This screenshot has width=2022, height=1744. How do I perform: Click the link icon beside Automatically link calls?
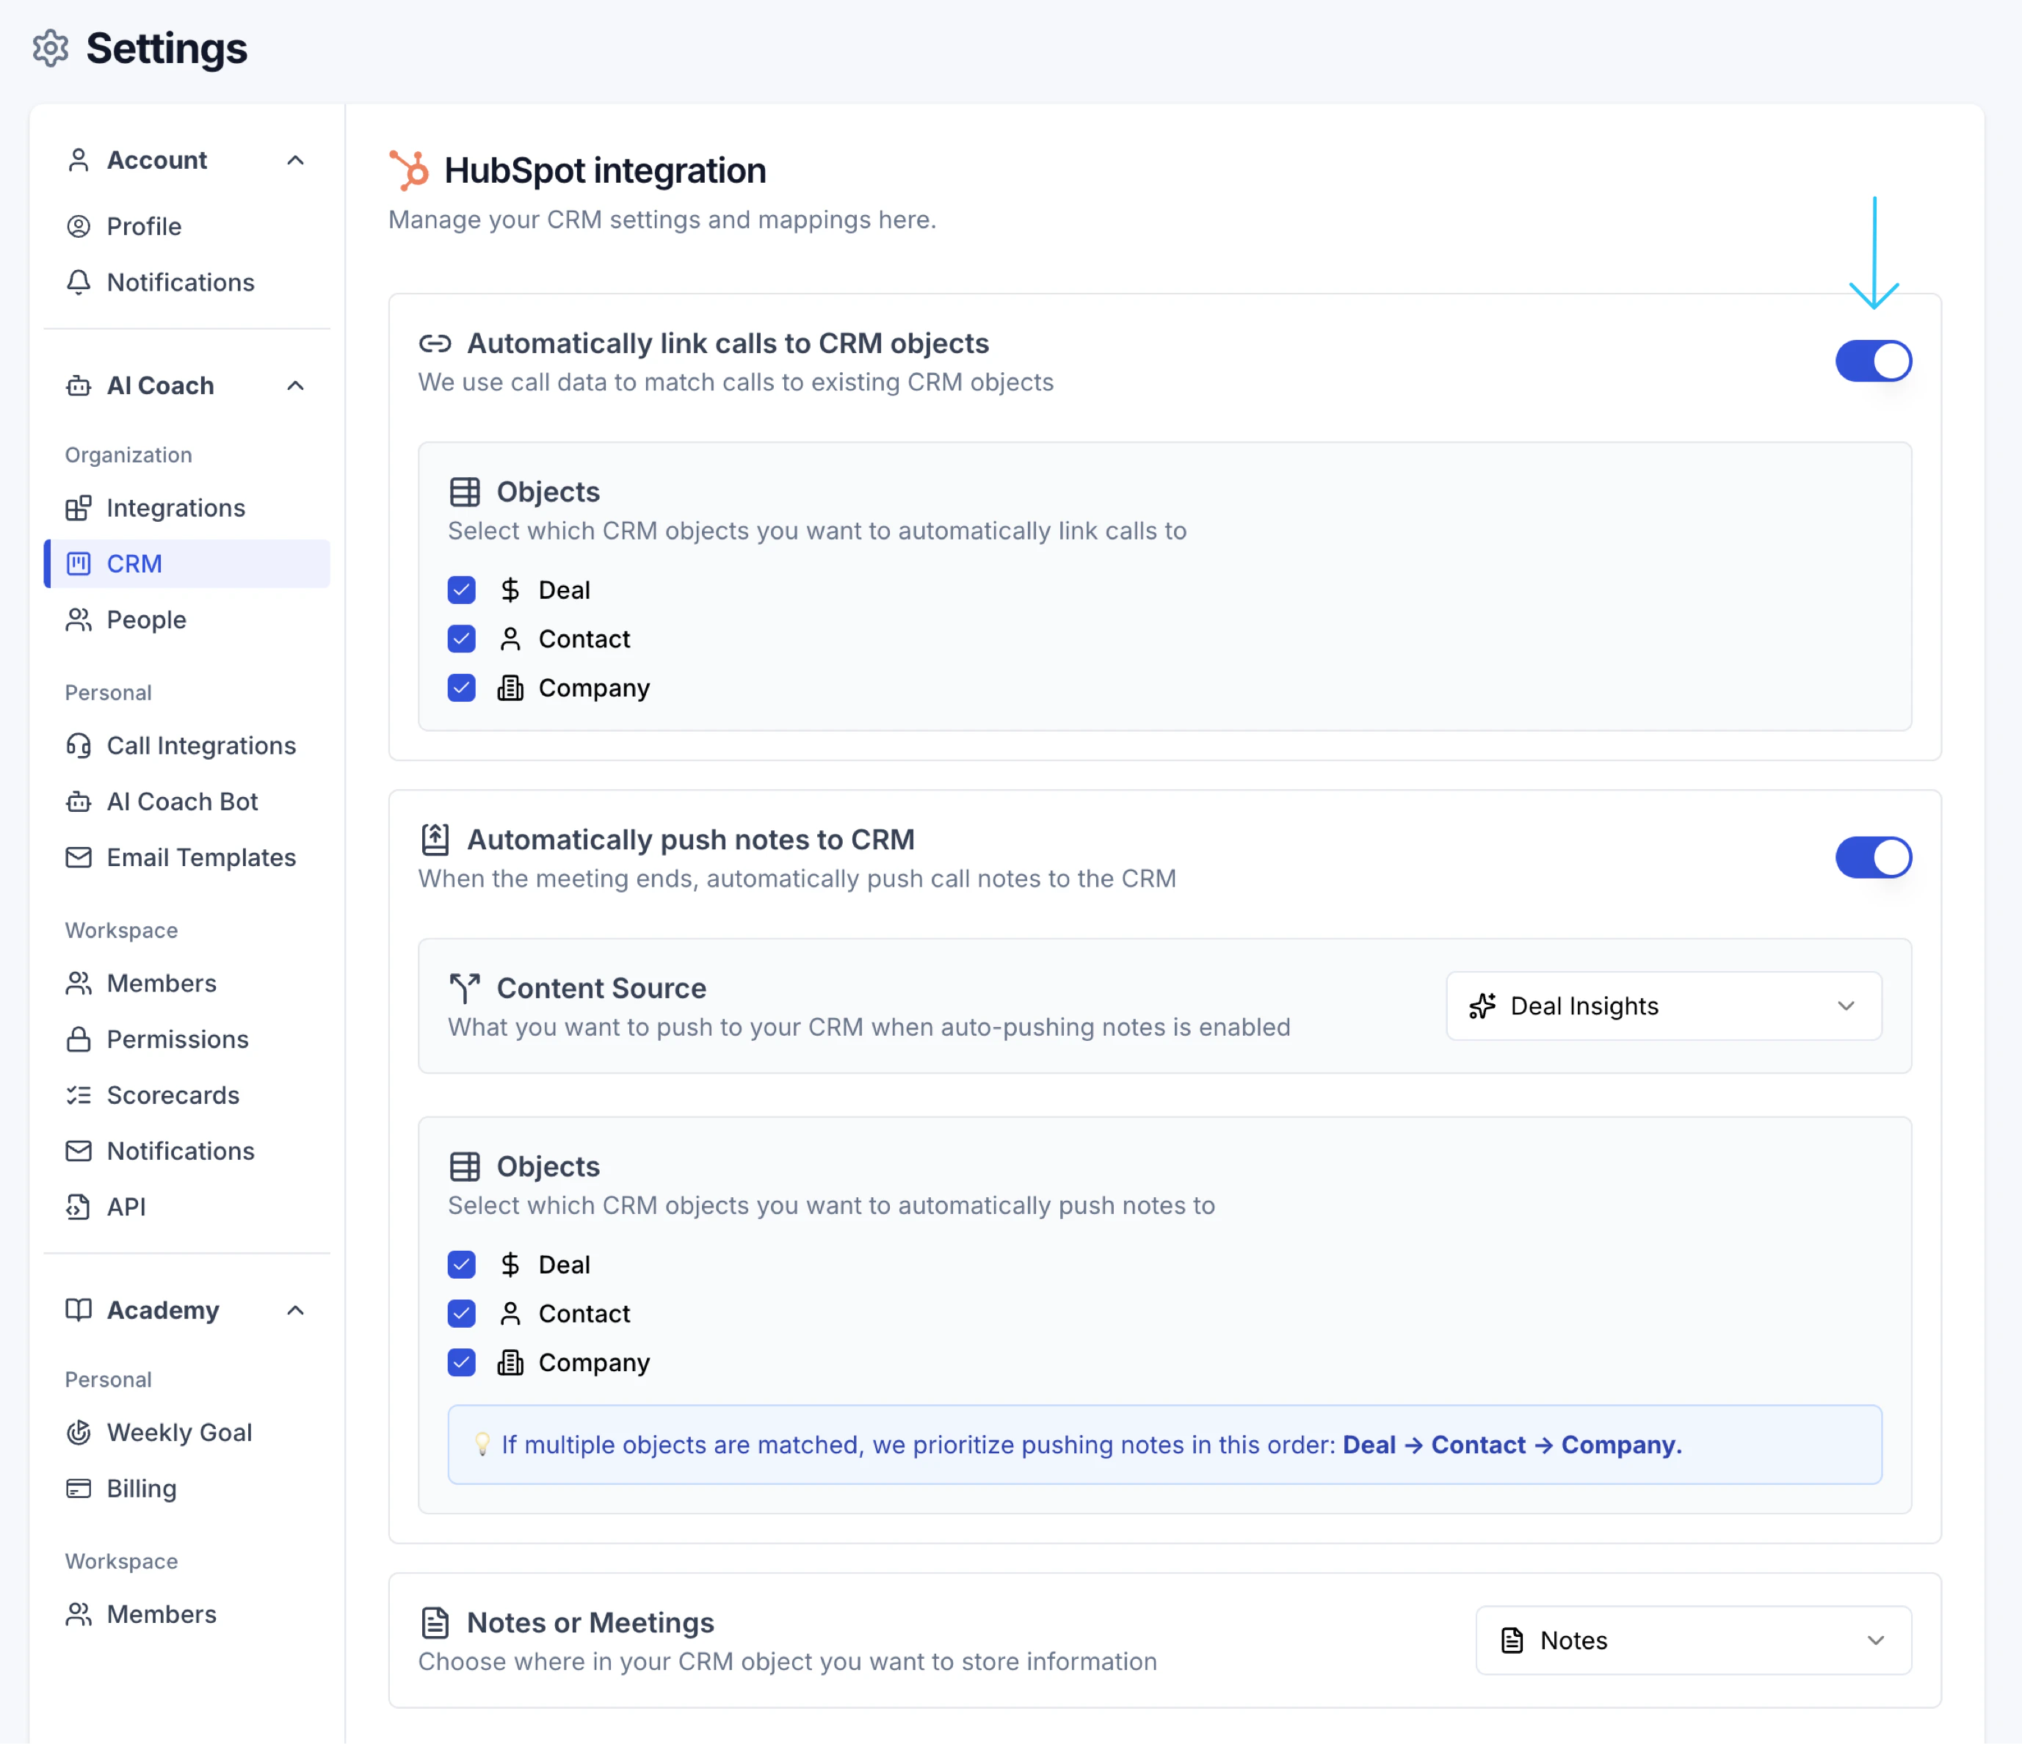(x=435, y=344)
